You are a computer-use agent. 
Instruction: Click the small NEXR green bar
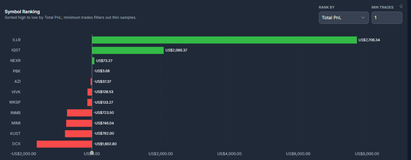pos(93,61)
